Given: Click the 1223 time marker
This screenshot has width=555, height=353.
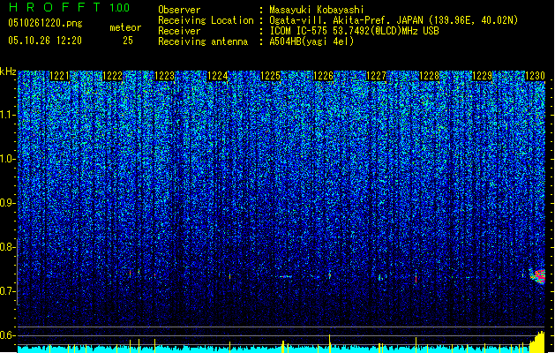Looking at the screenshot, I should pyautogui.click(x=165, y=76).
